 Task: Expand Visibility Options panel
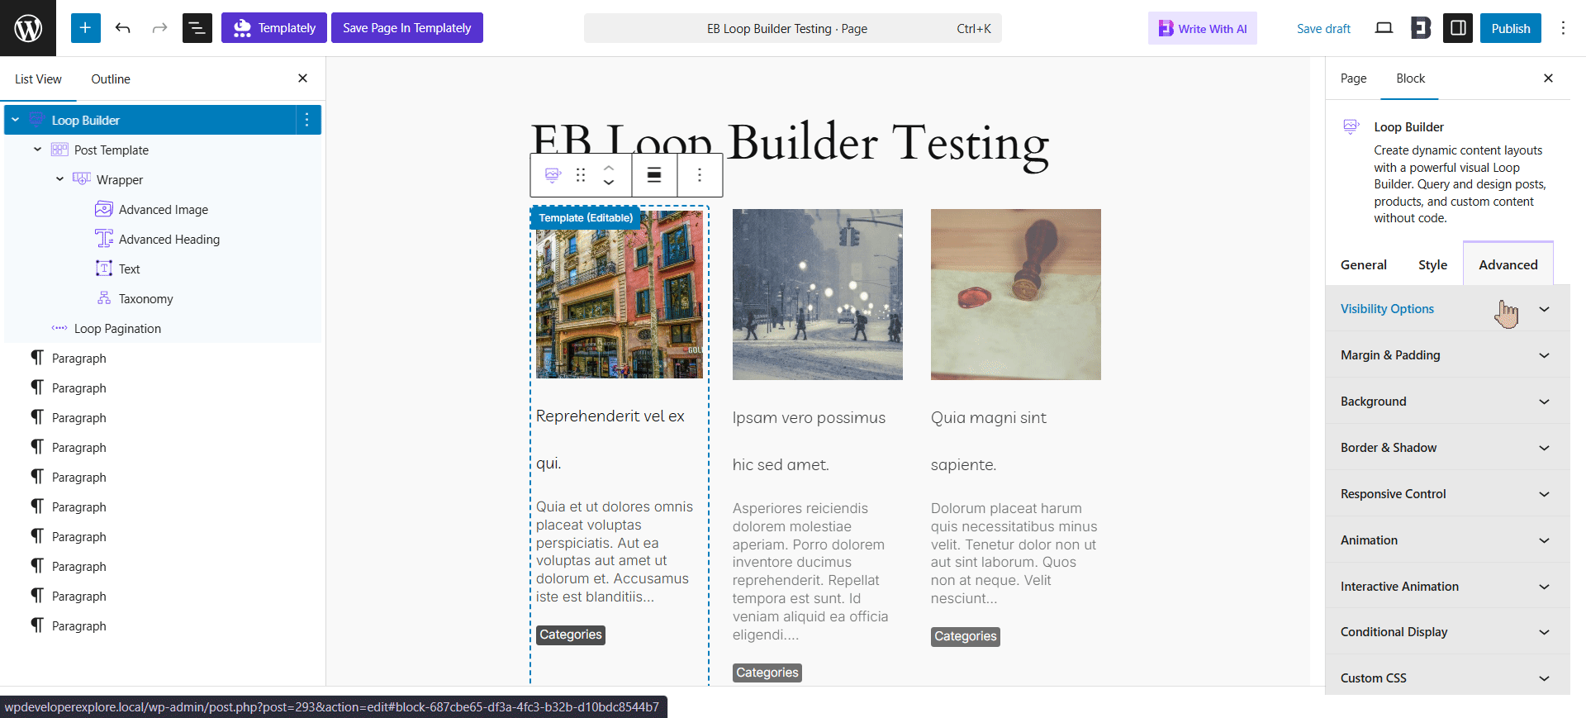point(1447,309)
